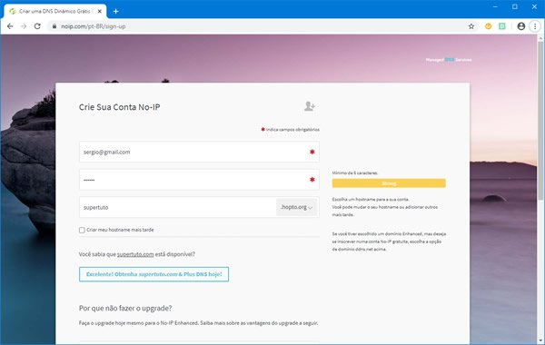Close the 'Criar uma DNS Dinâmico Grátis' tab
The image size is (545, 345).
(x=100, y=12)
